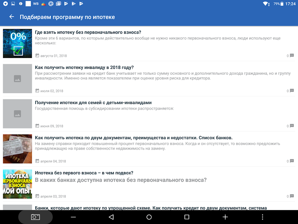Open comments of the августа 01, 2018 article
Viewport: 298px width, 224px height.
click(x=290, y=56)
